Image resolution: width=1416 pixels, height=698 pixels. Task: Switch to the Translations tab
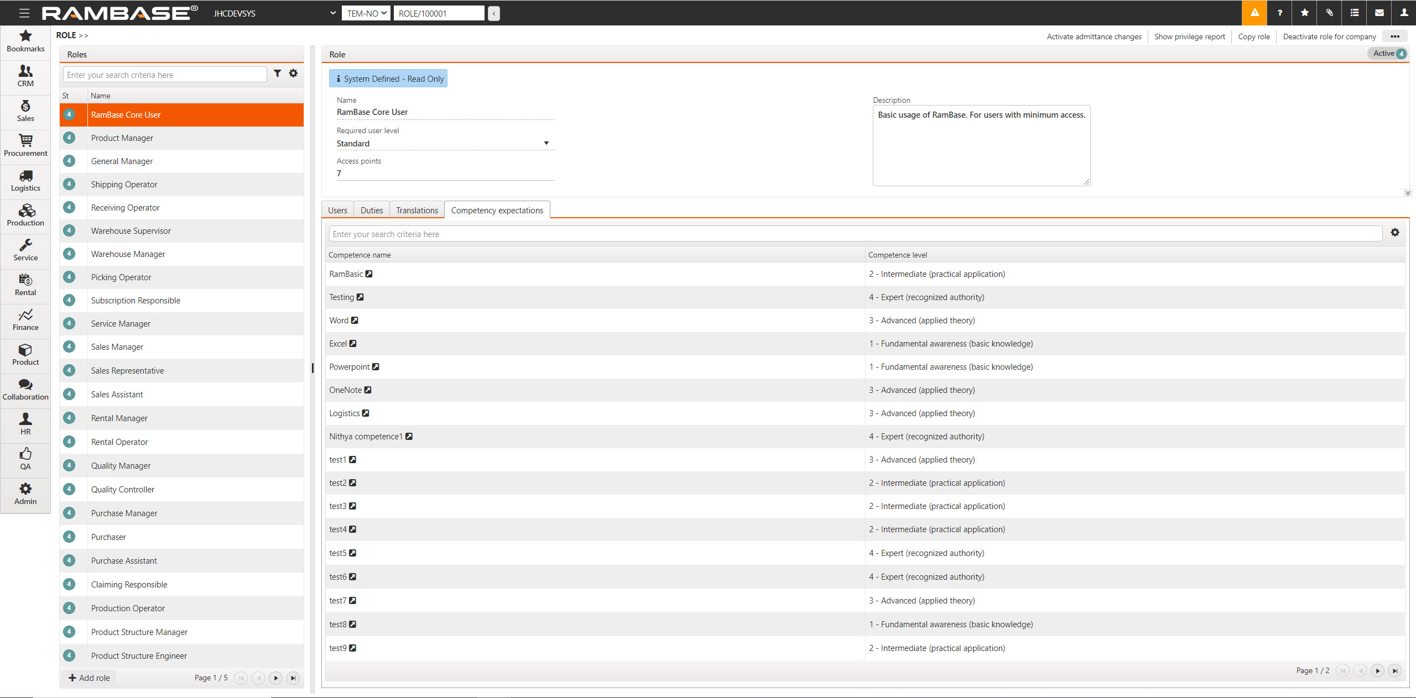[x=417, y=211]
